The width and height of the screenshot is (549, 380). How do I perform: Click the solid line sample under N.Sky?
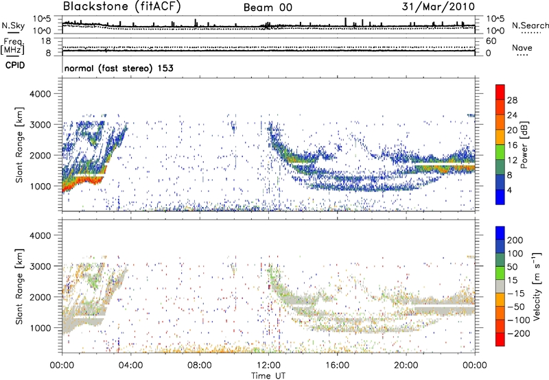[13, 32]
